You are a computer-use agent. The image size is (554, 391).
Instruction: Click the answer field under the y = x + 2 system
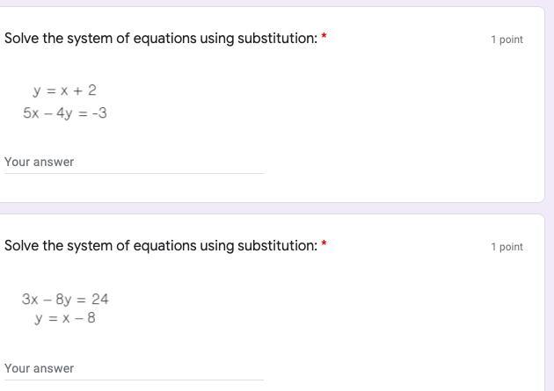pos(134,163)
